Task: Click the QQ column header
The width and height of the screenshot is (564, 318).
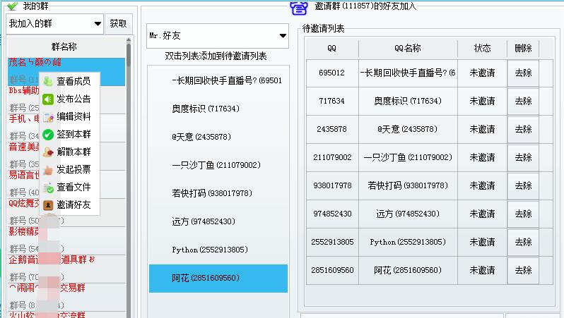Action: [331, 49]
